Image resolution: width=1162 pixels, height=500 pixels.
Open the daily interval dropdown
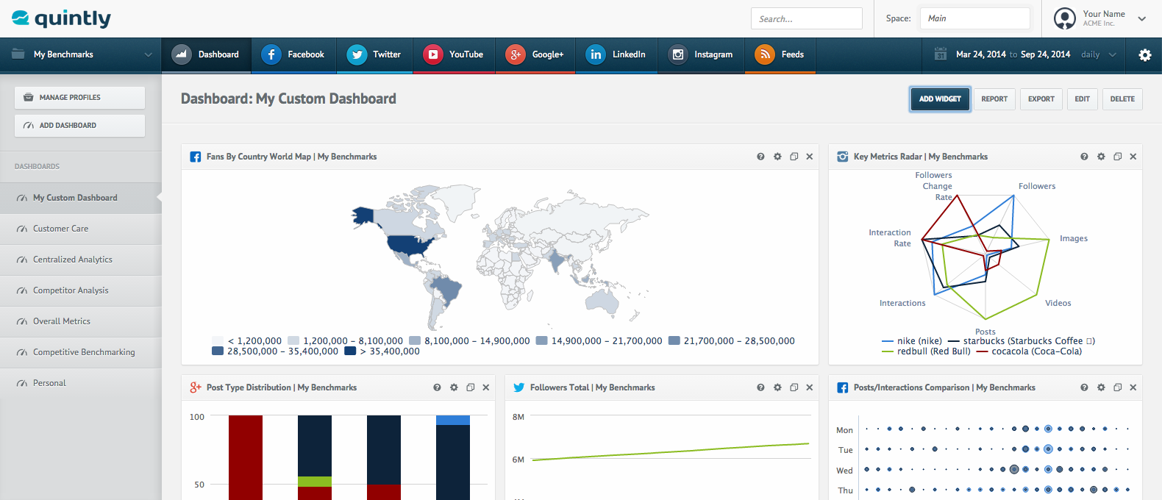click(1099, 54)
